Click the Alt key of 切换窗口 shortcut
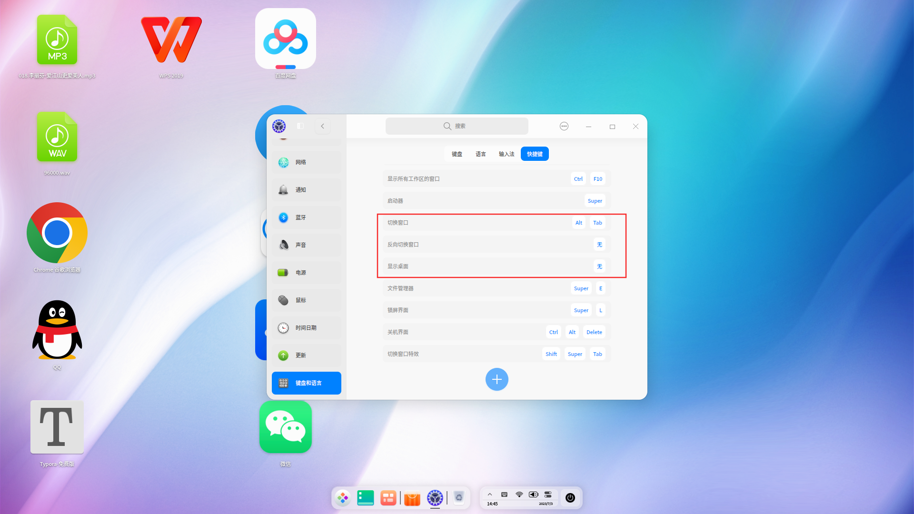 (578, 222)
